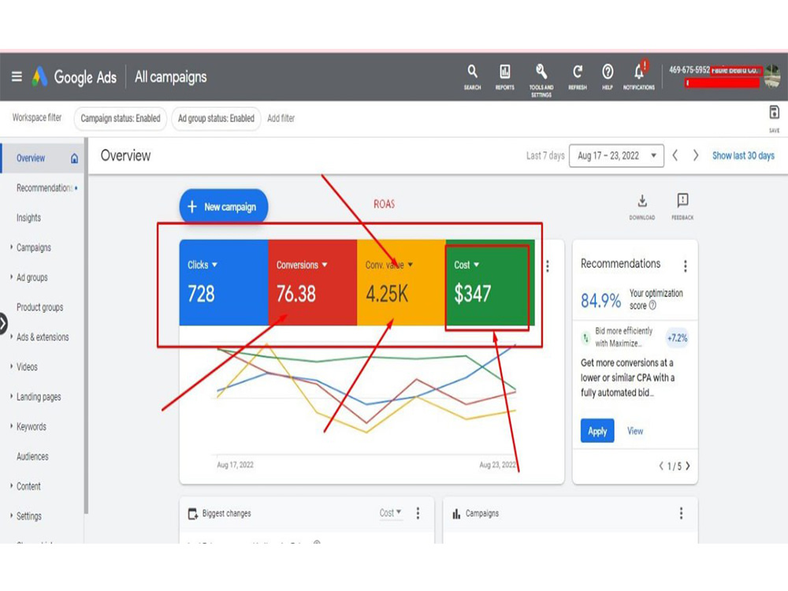Image resolution: width=788 pixels, height=591 pixels.
Task: Click View link on the recommendation
Action: coord(634,431)
